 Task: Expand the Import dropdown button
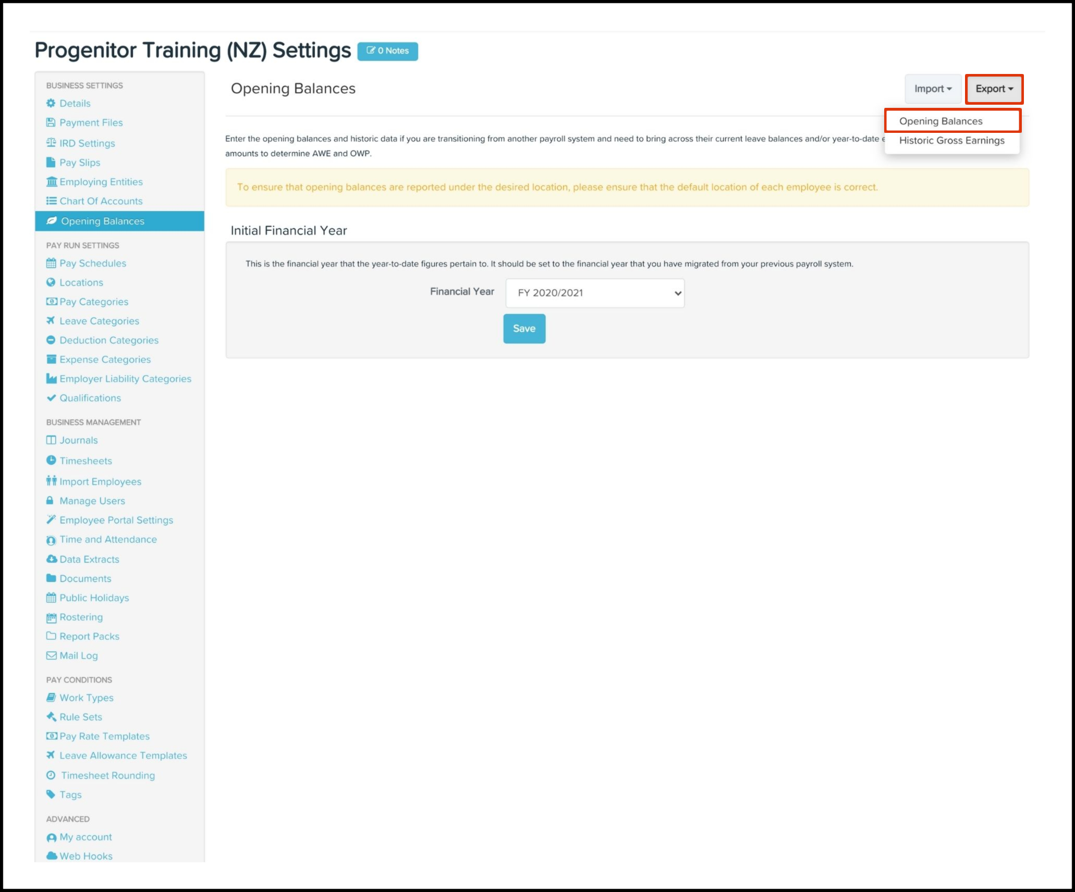tap(932, 89)
